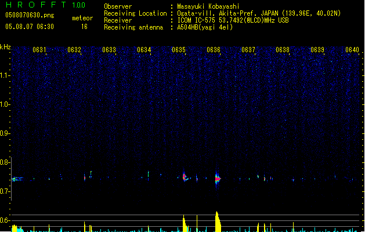Click the 0633 time marker
This screenshot has width=365, height=232.
(109, 50)
